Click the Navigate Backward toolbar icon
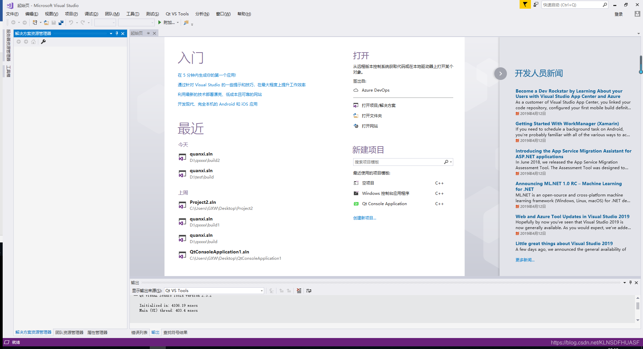Screen dimensions: 643x349 tap(13, 23)
